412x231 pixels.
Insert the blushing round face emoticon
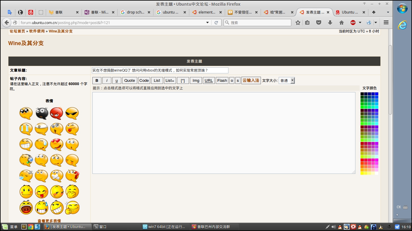pyautogui.click(x=26, y=192)
